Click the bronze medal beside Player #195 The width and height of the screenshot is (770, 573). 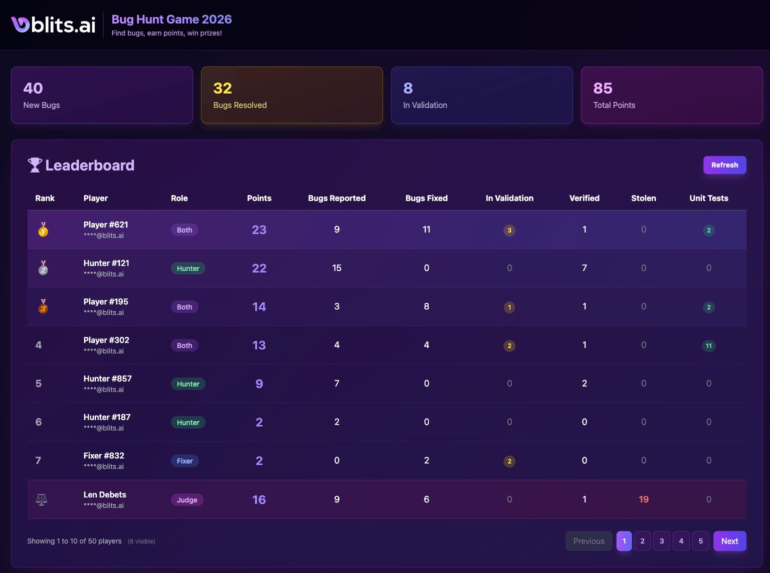coord(43,308)
